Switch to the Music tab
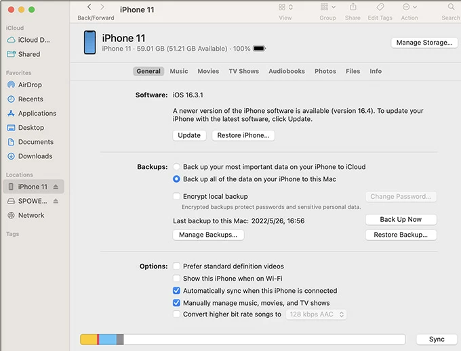Image resolution: width=461 pixels, height=351 pixels. (x=179, y=71)
